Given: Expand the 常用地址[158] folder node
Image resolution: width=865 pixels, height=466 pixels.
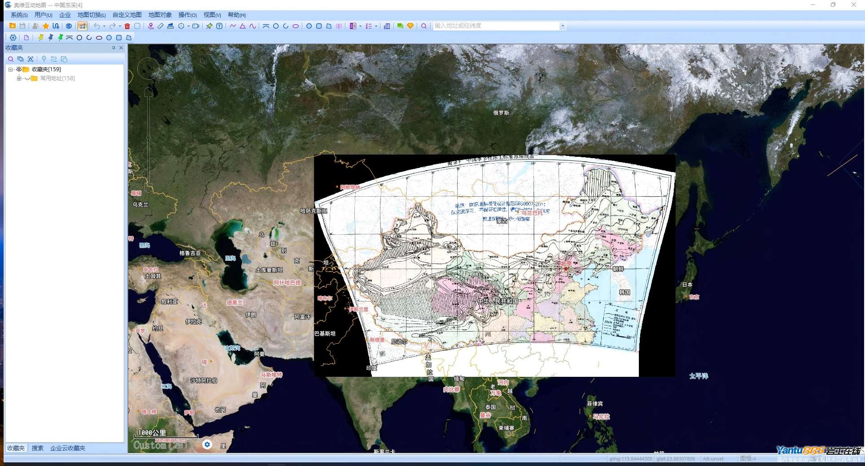Looking at the screenshot, I should [19, 78].
